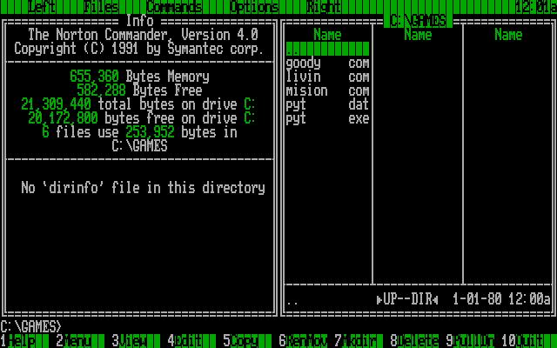Select the mision com file

[327, 90]
